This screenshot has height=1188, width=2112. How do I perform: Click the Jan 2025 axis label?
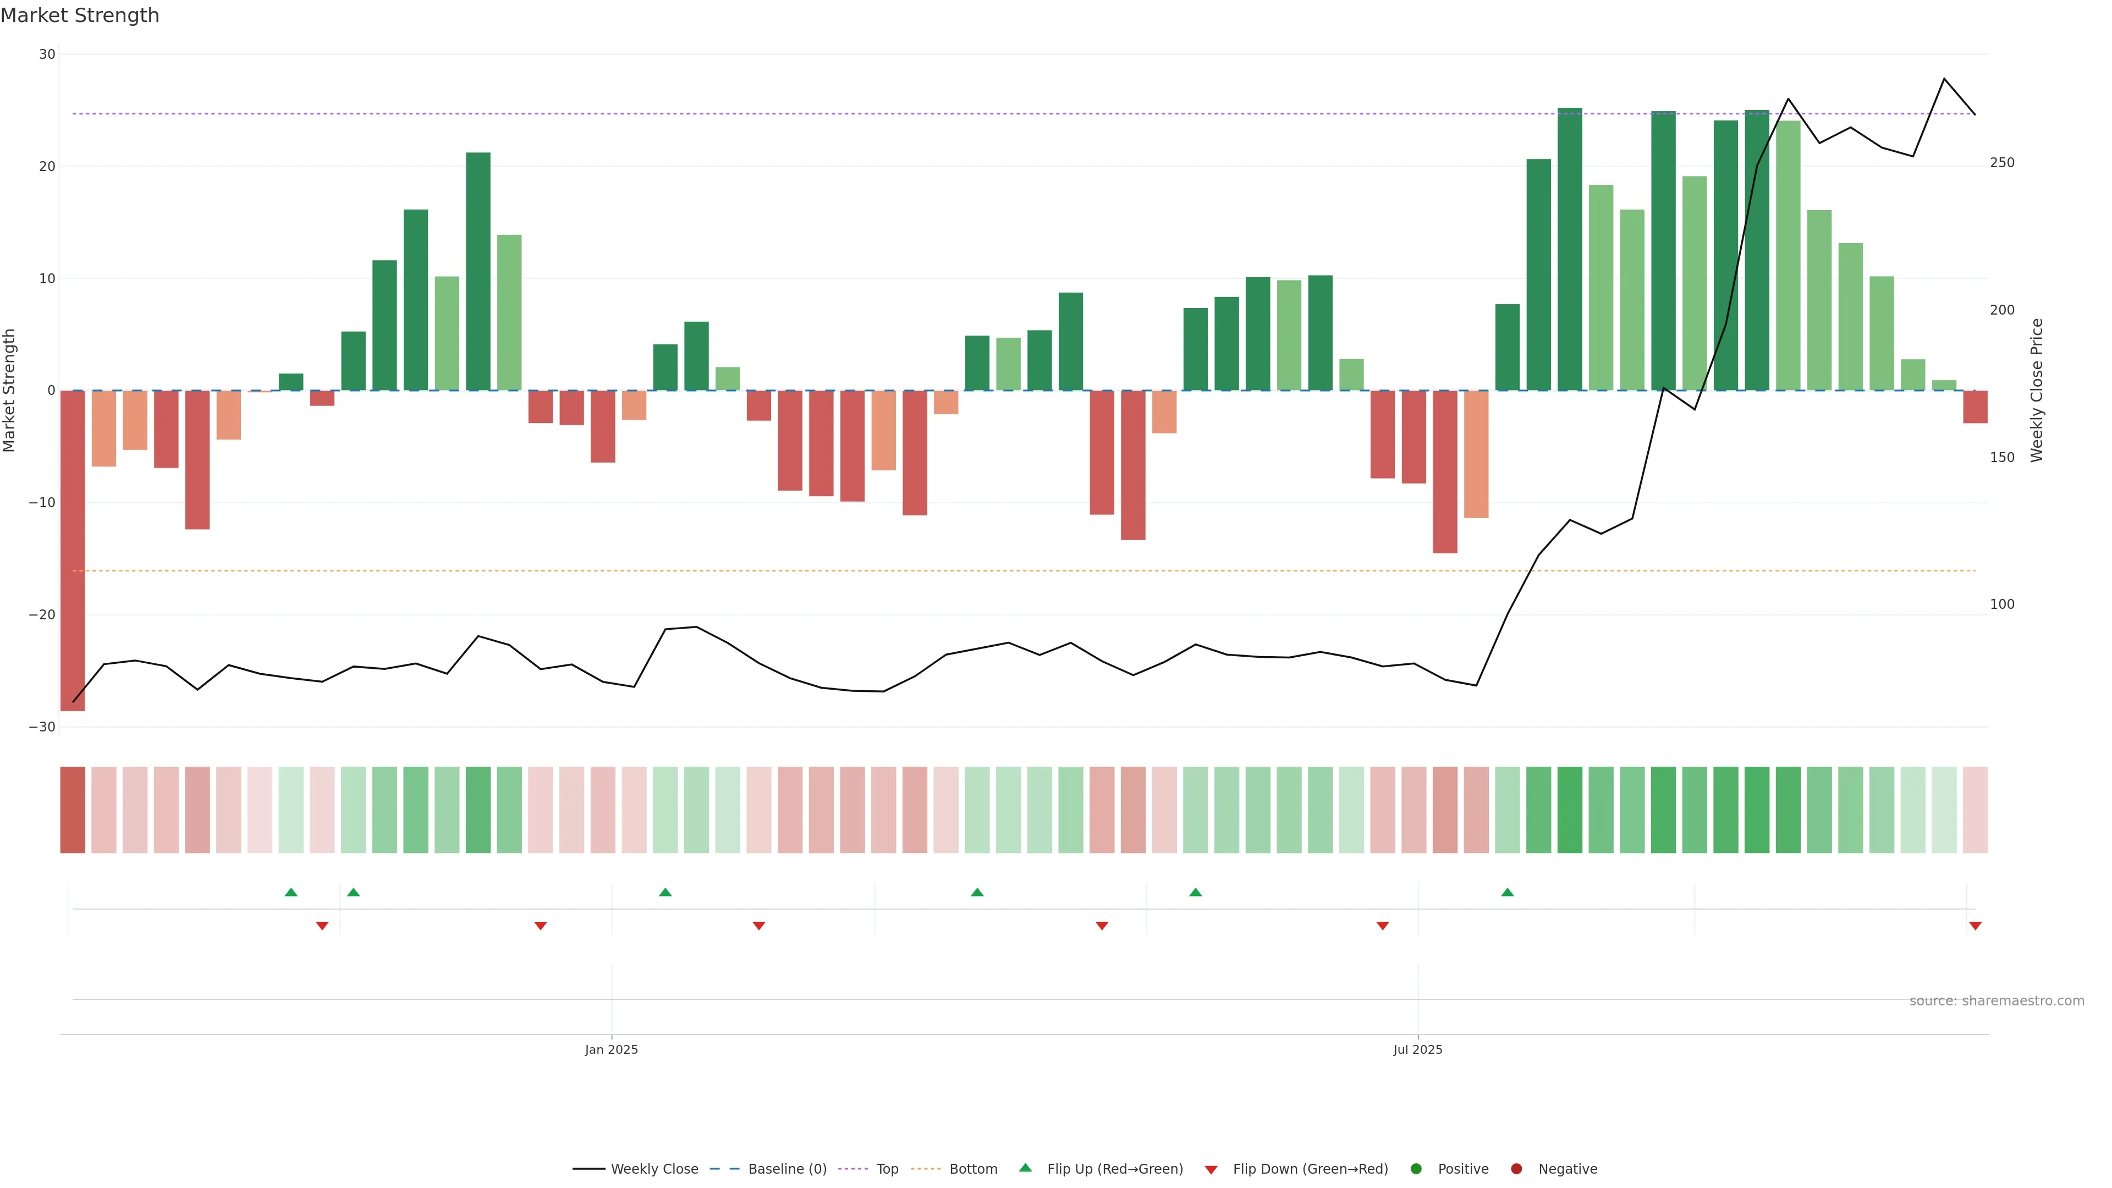tap(611, 1049)
